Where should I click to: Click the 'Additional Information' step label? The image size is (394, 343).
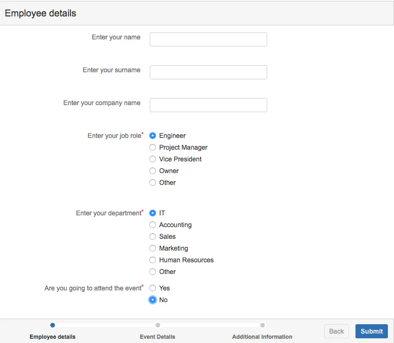point(262,337)
